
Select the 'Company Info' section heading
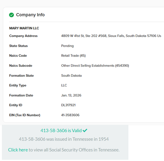point(31,15)
